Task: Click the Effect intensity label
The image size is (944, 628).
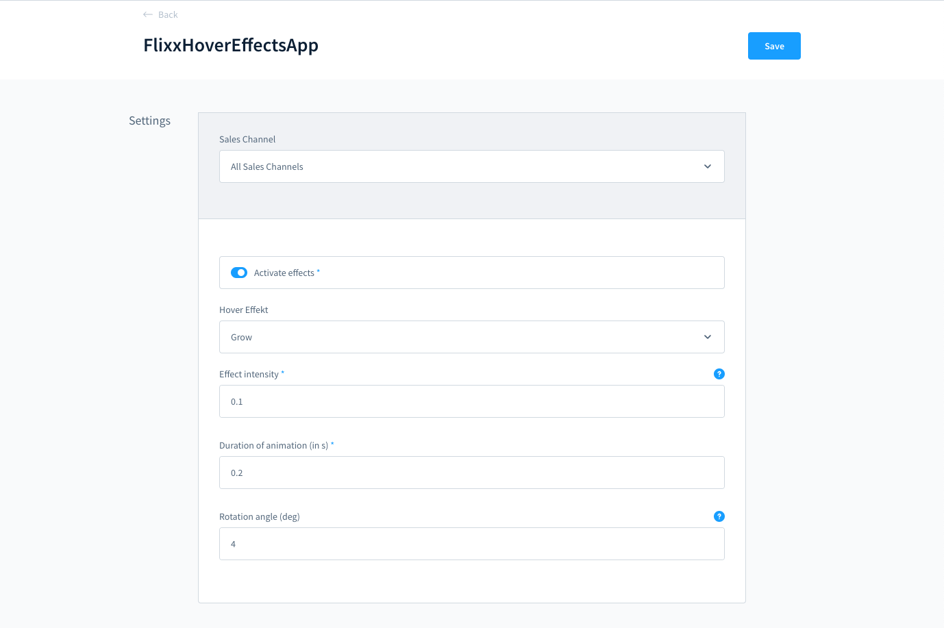Action: point(249,374)
